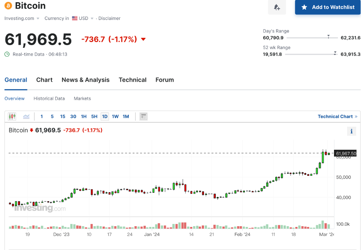Click the Day's Range label

(x=276, y=31)
